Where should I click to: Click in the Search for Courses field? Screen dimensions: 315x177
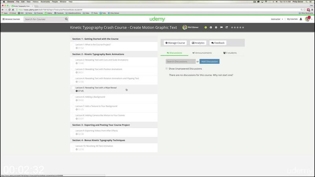click(x=44, y=19)
